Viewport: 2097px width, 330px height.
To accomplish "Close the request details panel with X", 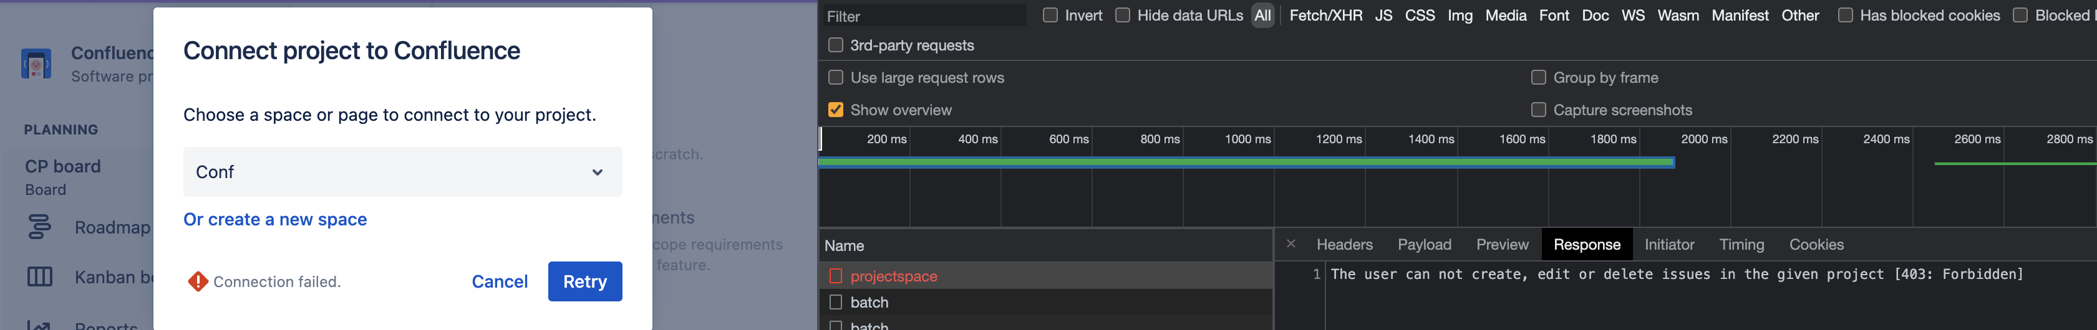I will pos(1291,244).
